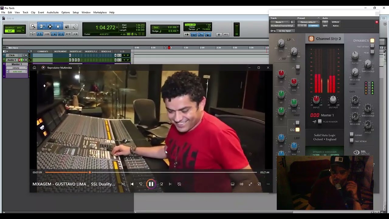
Task: Choose the Selector tool
Action: coord(50,26)
